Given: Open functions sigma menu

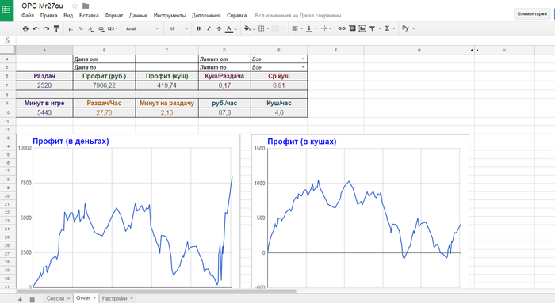Looking at the screenshot, I should tap(387, 28).
